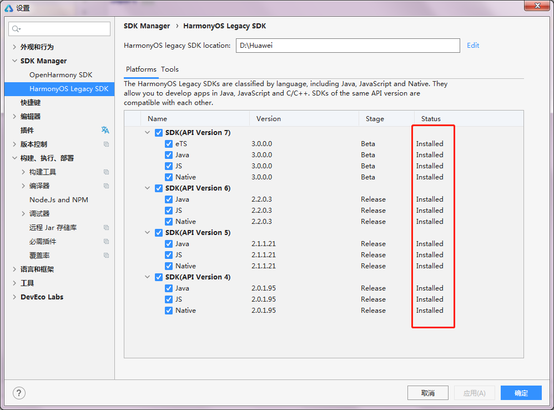The width and height of the screenshot is (554, 410).
Task: Collapse SDK(API Version 4) group
Action: click(x=147, y=277)
